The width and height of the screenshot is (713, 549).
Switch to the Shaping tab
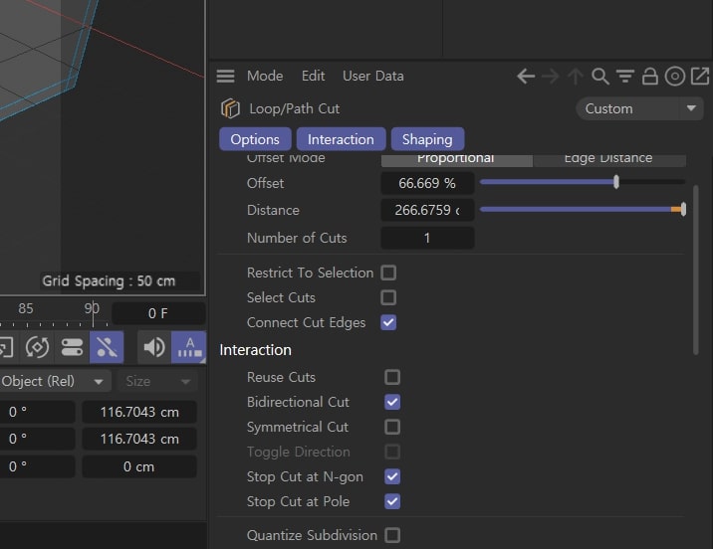[x=427, y=139]
